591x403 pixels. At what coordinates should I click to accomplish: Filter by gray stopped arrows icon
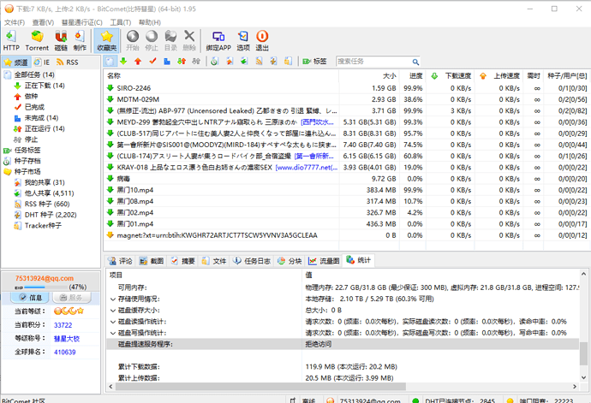(x=196, y=61)
